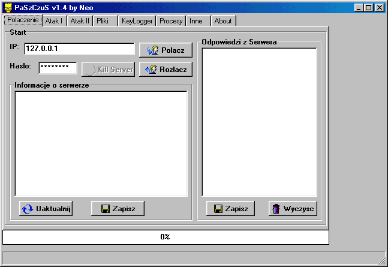Click the trash icon on Wyczysc
Image resolution: width=388 pixels, height=267 pixels.
point(276,209)
